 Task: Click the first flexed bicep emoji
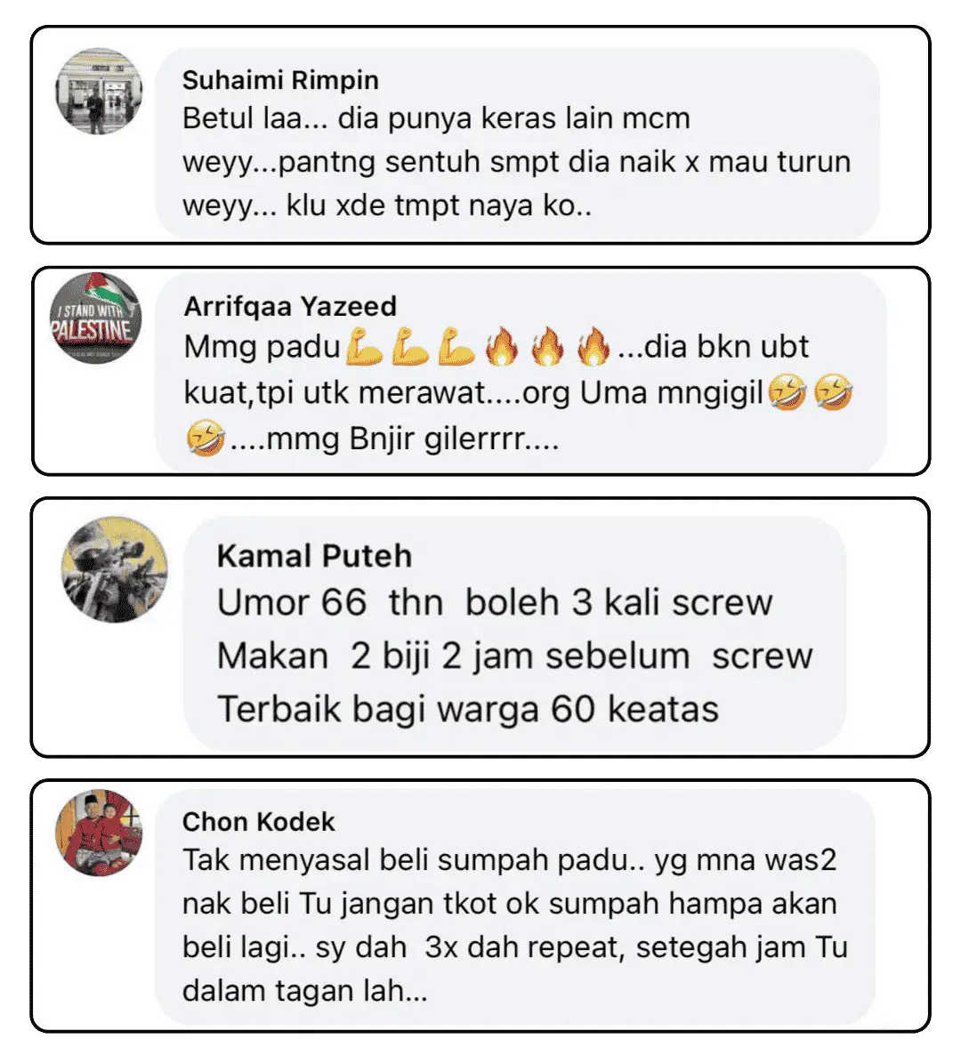click(365, 347)
